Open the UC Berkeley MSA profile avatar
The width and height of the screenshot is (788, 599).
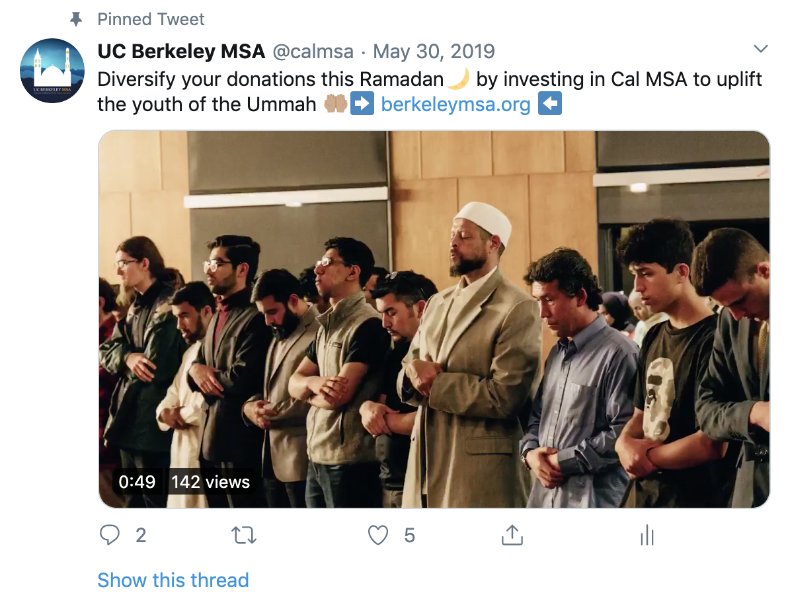tap(54, 71)
